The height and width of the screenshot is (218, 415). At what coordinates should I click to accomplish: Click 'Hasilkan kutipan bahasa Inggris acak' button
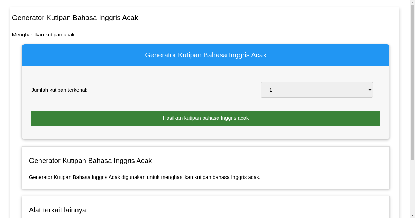(x=206, y=118)
